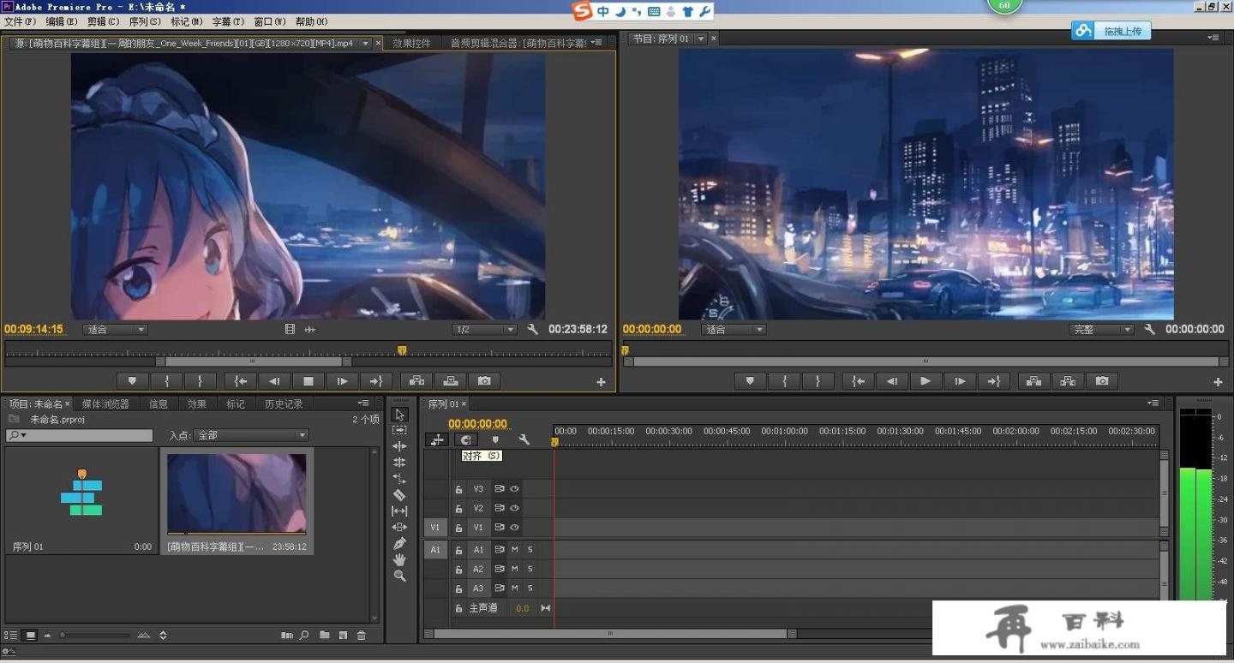
Task: Open 字幕(T) menu
Action: pos(228,21)
